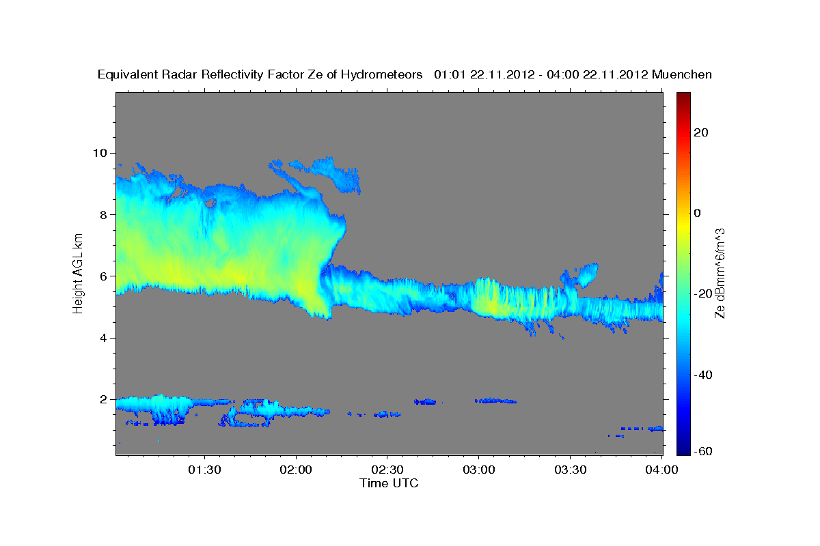Click the '02:30' time tick label
The width and height of the screenshot is (820, 546).
(x=387, y=470)
